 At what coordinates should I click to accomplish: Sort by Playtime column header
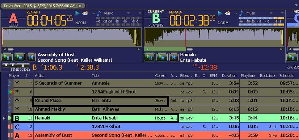(x=248, y=76)
